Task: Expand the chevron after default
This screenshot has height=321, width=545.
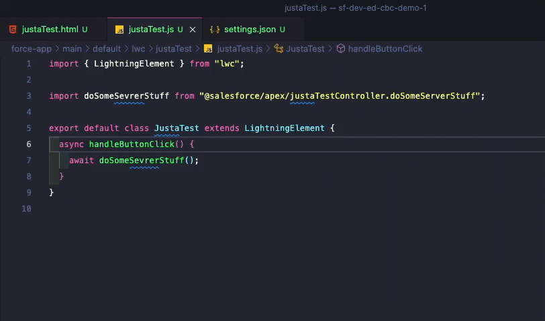Action: pyautogui.click(x=126, y=49)
